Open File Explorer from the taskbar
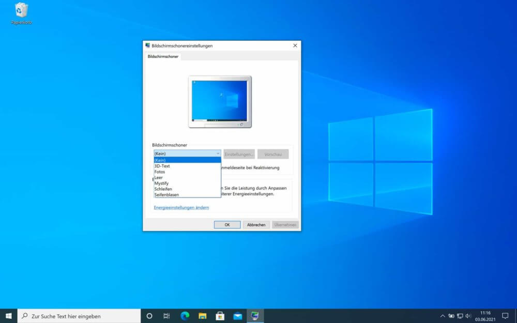 click(203, 316)
